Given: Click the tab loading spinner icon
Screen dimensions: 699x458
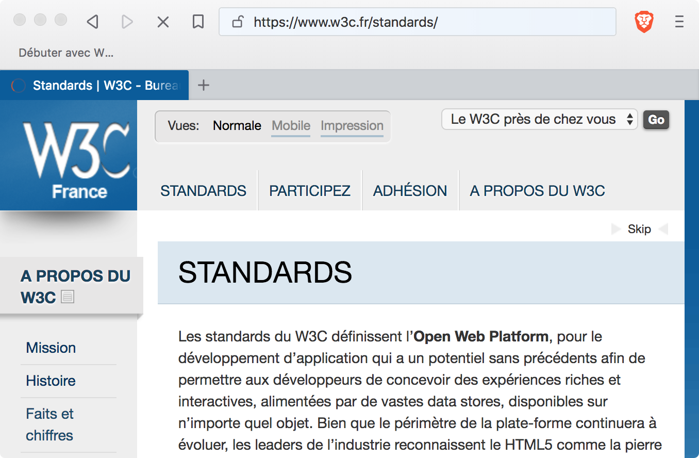Looking at the screenshot, I should (18, 86).
